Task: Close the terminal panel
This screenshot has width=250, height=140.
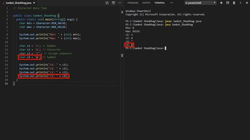Action: [247, 3]
